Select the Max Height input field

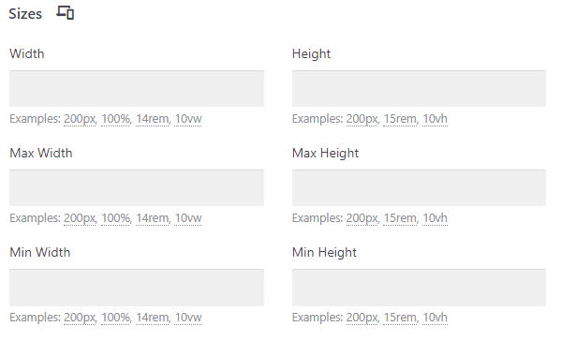coord(419,188)
